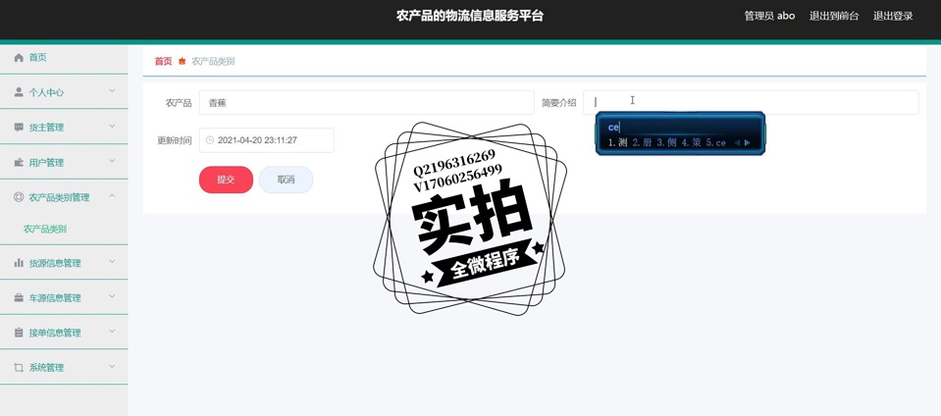
Task: Expand the 个人中心 chevron
Action: click(x=112, y=91)
